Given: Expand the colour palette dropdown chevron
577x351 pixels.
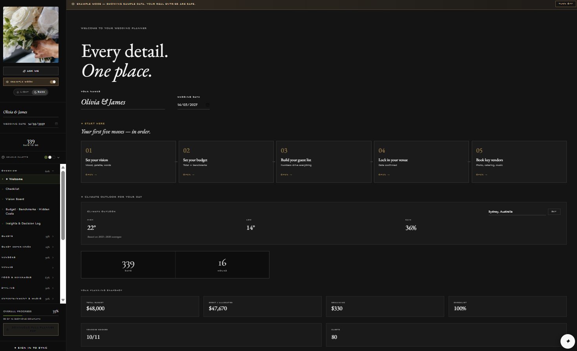Looking at the screenshot, I should click(x=59, y=157).
